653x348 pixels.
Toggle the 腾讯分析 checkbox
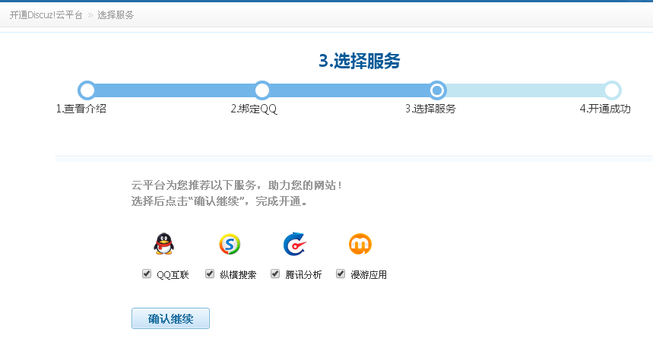coord(275,274)
